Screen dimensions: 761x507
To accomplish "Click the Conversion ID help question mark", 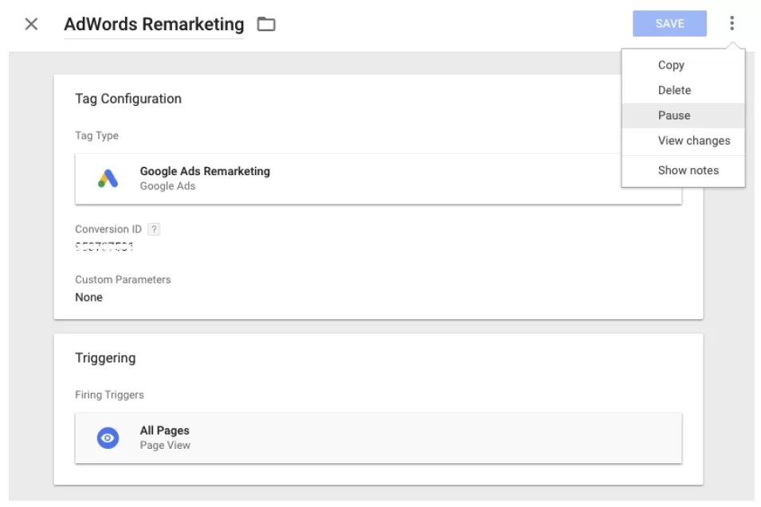I will pos(153,228).
